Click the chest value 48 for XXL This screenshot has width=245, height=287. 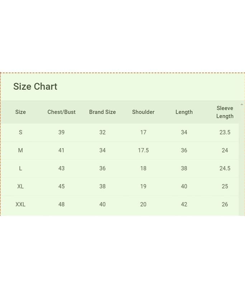61,204
